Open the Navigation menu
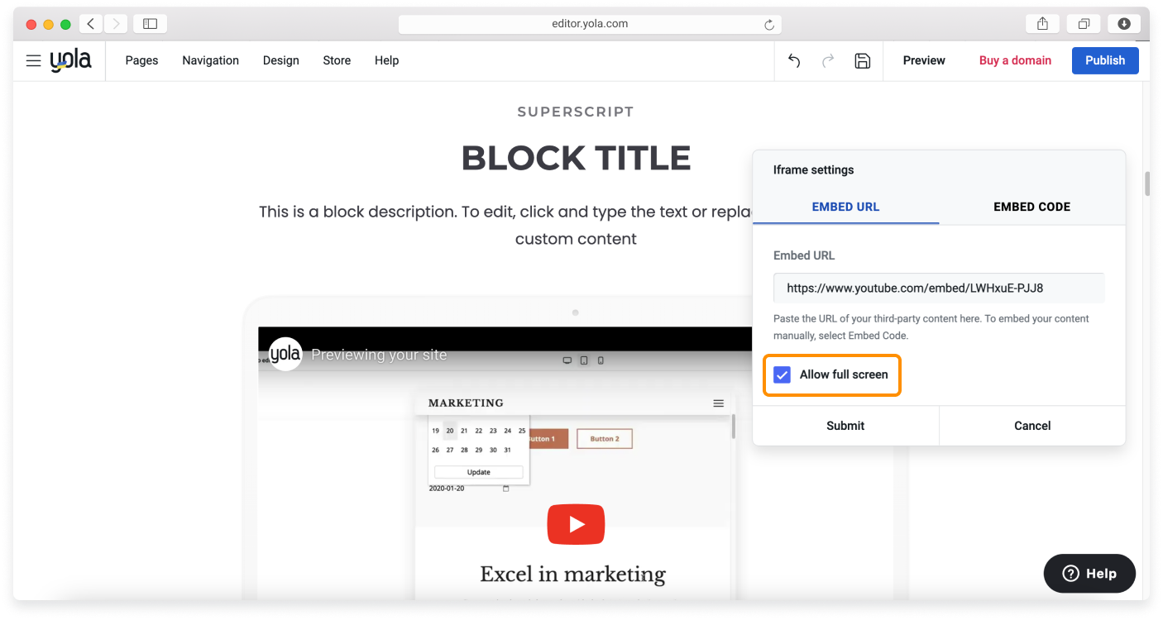1163x620 pixels. [x=210, y=60]
